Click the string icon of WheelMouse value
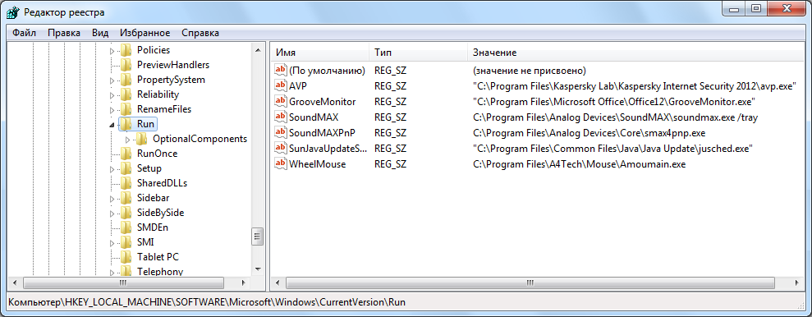The image size is (812, 317). coord(281,164)
